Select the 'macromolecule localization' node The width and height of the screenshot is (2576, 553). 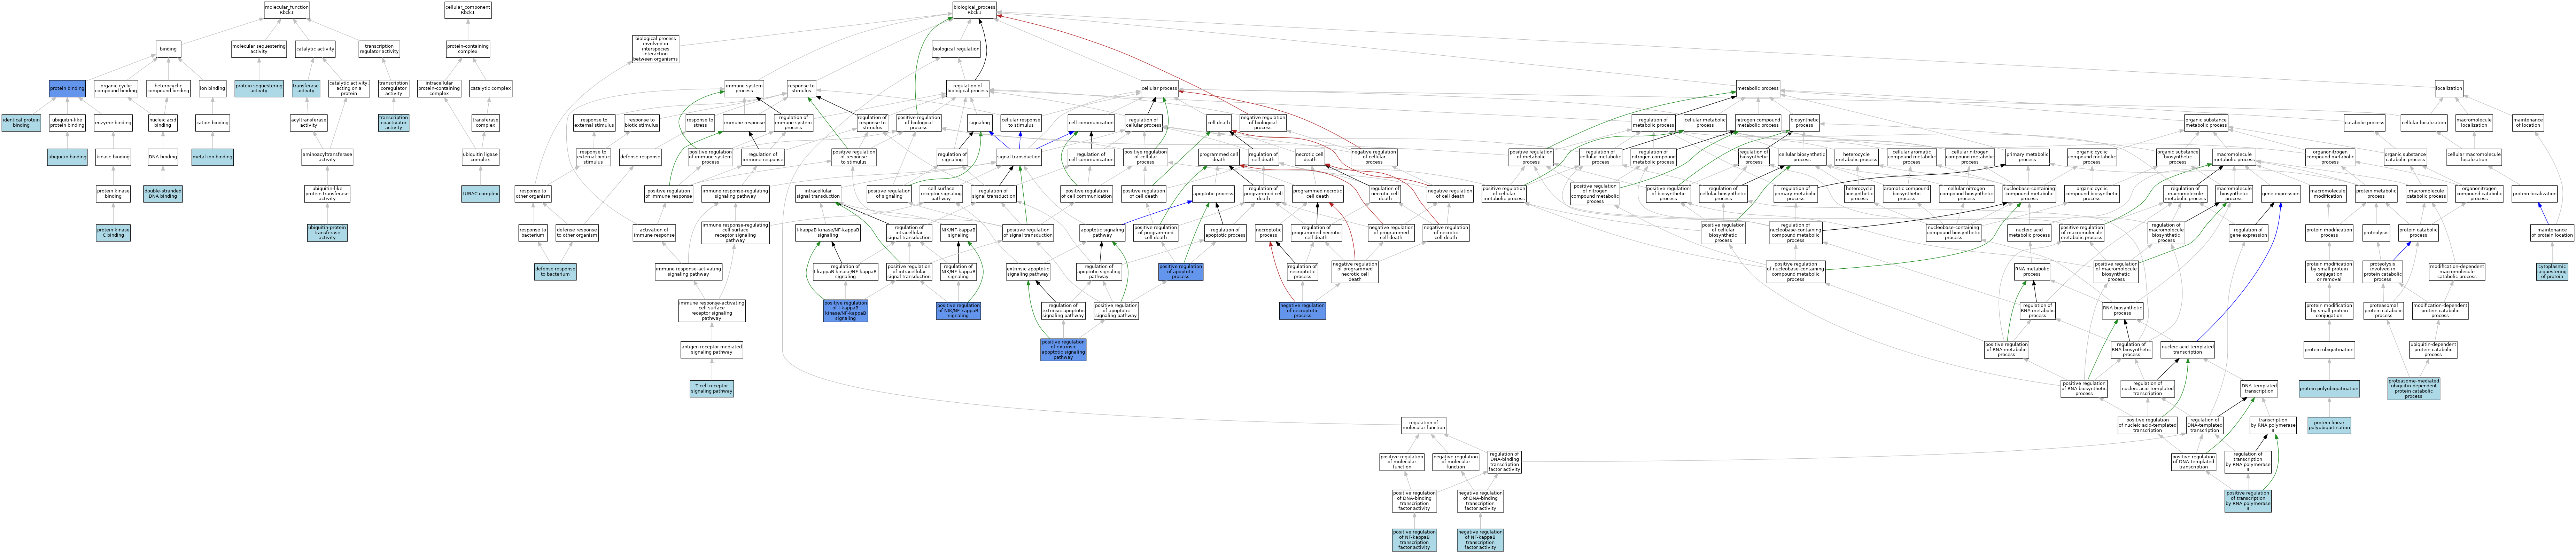tap(2474, 123)
